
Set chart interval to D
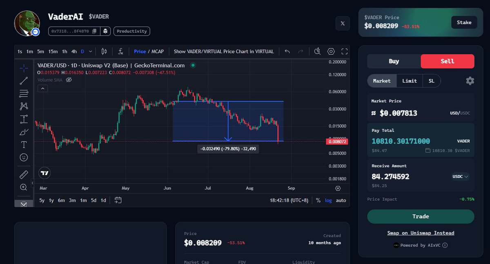(82, 51)
